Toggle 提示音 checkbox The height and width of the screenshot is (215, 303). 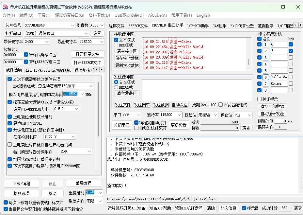244,208
